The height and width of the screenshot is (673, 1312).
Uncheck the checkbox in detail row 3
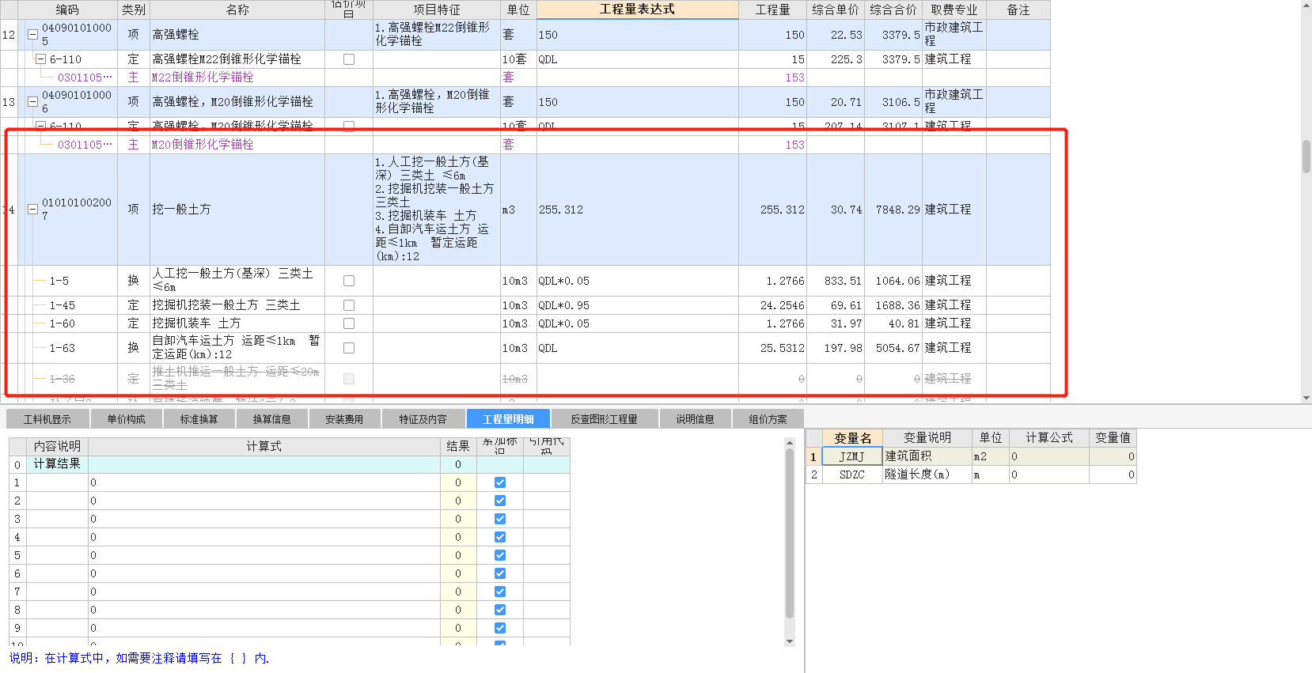pos(500,519)
